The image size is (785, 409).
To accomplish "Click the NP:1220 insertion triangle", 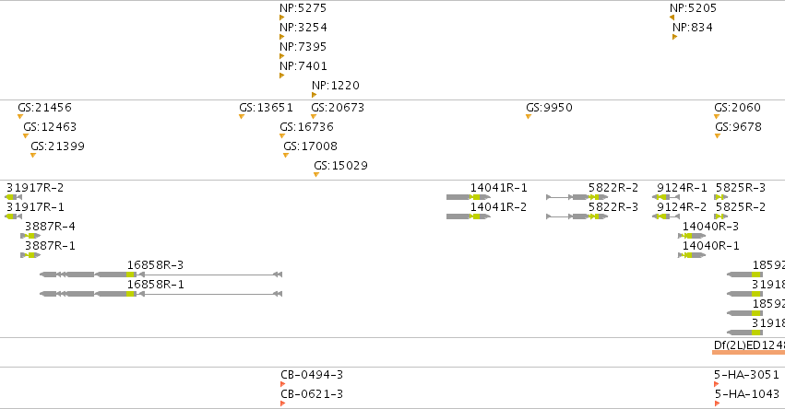I will pyautogui.click(x=314, y=95).
